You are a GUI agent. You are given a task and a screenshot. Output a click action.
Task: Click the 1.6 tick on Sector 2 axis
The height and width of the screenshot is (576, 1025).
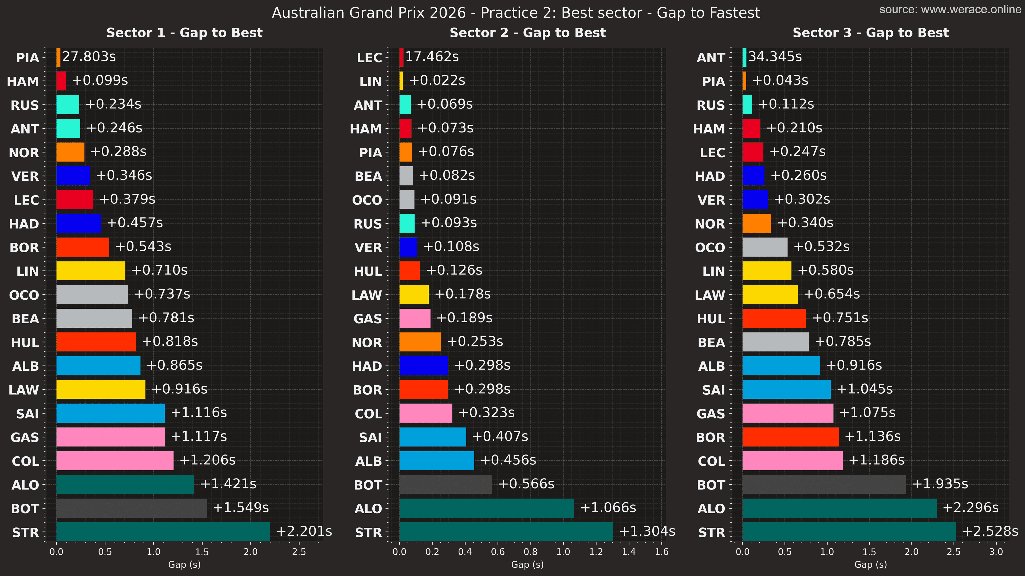point(661,552)
